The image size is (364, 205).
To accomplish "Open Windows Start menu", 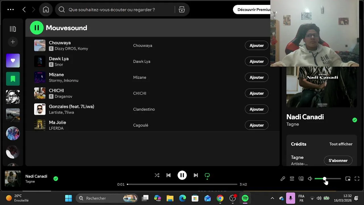I will [69, 198].
